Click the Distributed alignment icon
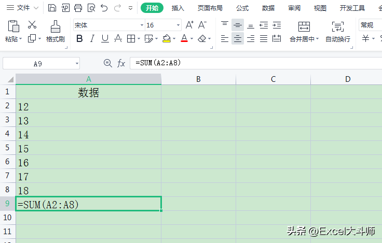 click(277, 38)
